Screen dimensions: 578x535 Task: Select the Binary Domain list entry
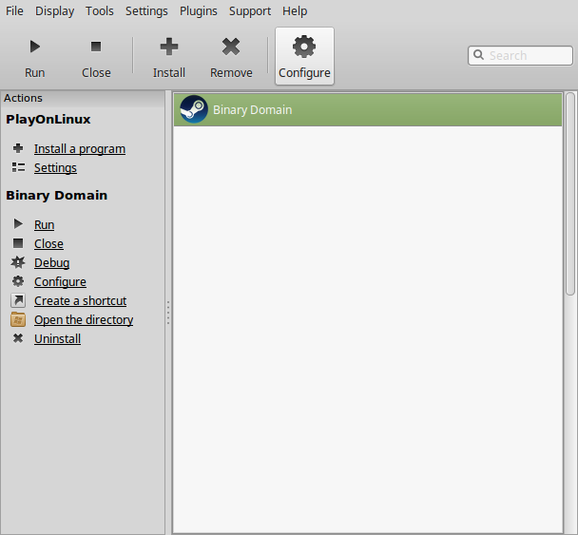point(368,109)
